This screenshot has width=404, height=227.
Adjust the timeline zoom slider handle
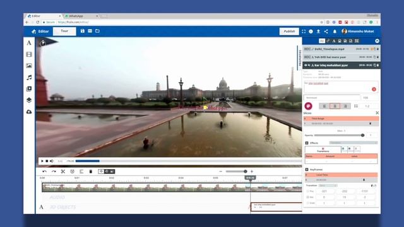(x=246, y=172)
